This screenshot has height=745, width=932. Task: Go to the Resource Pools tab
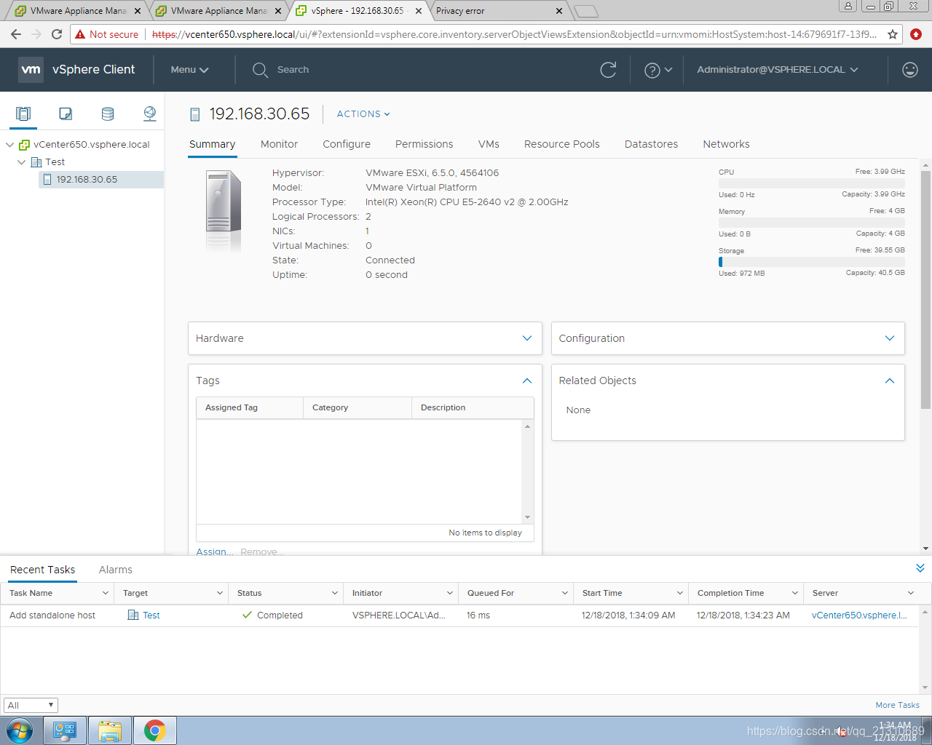[562, 144]
